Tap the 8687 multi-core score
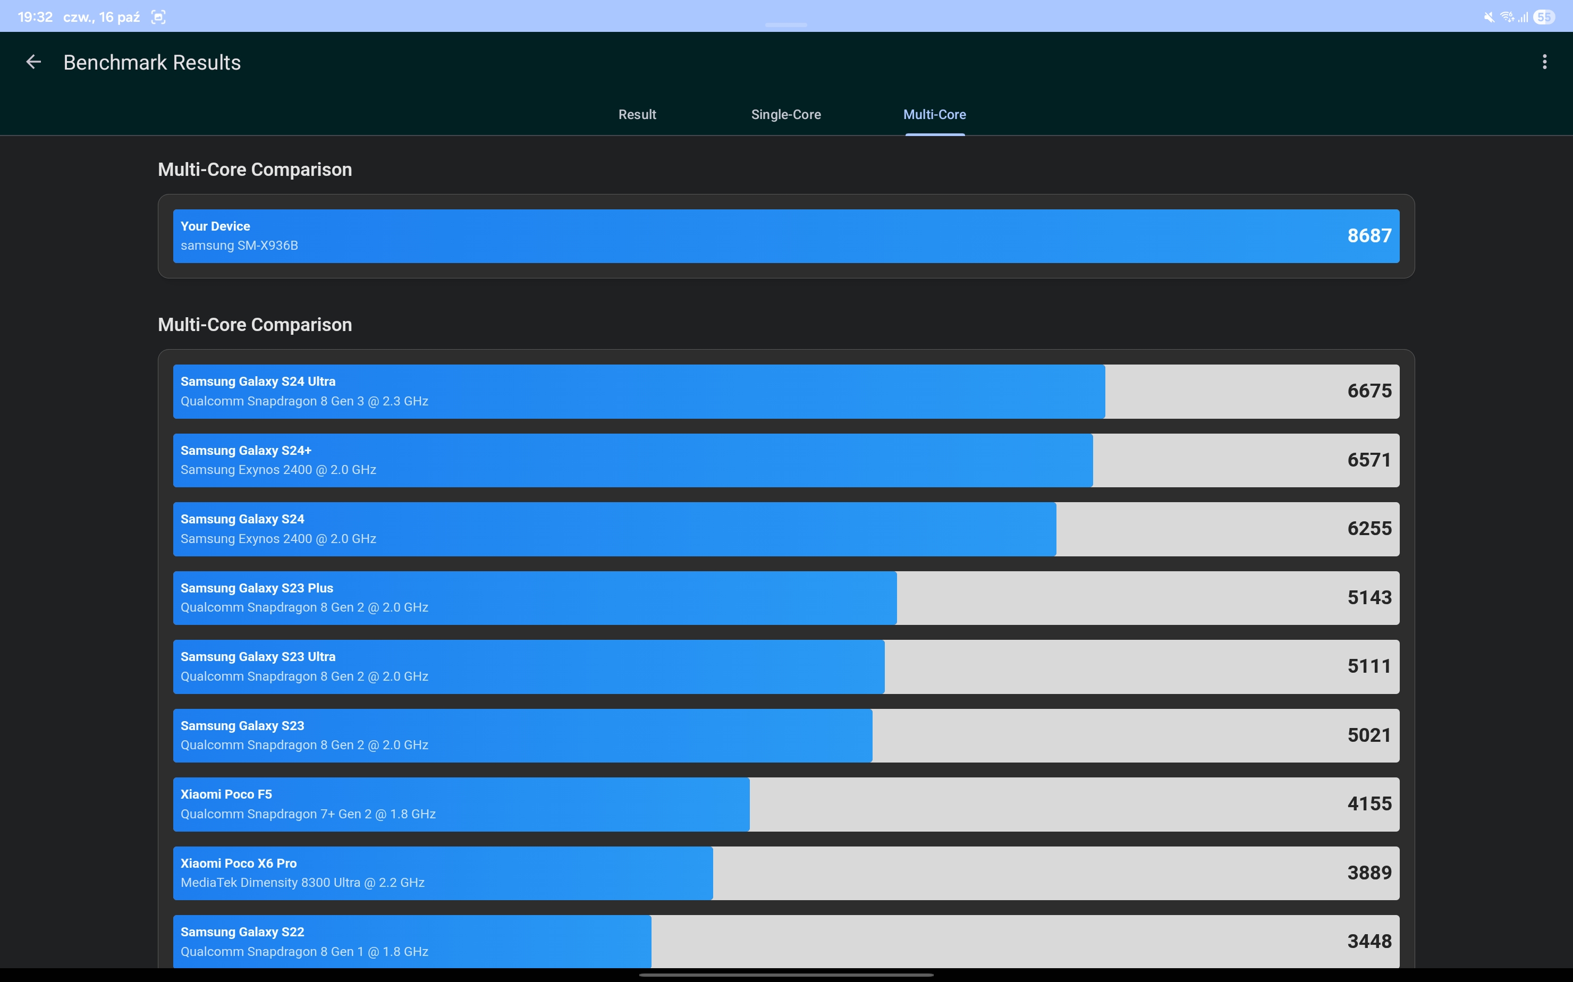 (1368, 236)
